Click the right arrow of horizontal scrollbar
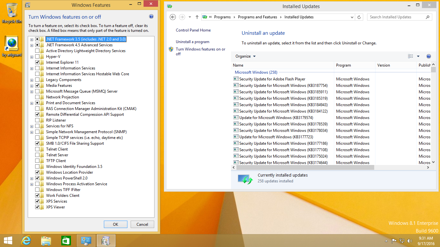440x247 pixels. [x=428, y=167]
